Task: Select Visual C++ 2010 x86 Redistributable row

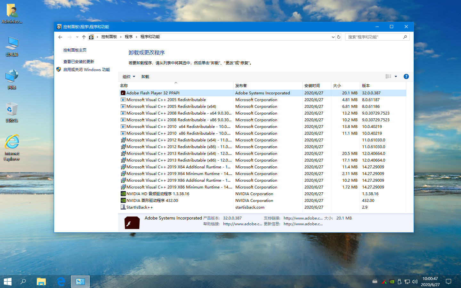Action: coord(263,133)
